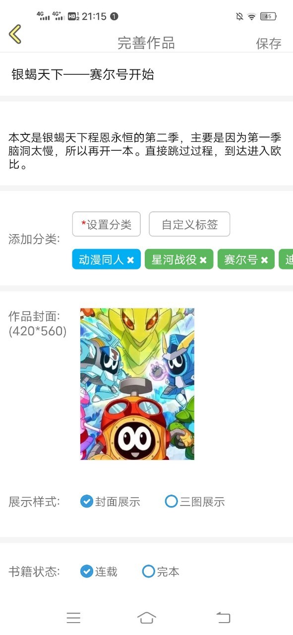Remove the 星河战役 tag via its x
This screenshot has width=293, height=635.
coord(203,260)
